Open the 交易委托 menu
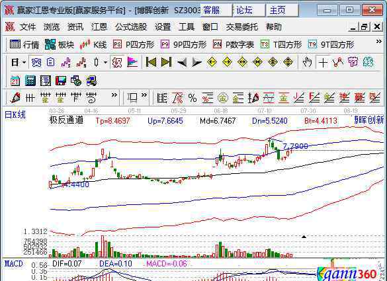387x281 pixels. [x=242, y=27]
